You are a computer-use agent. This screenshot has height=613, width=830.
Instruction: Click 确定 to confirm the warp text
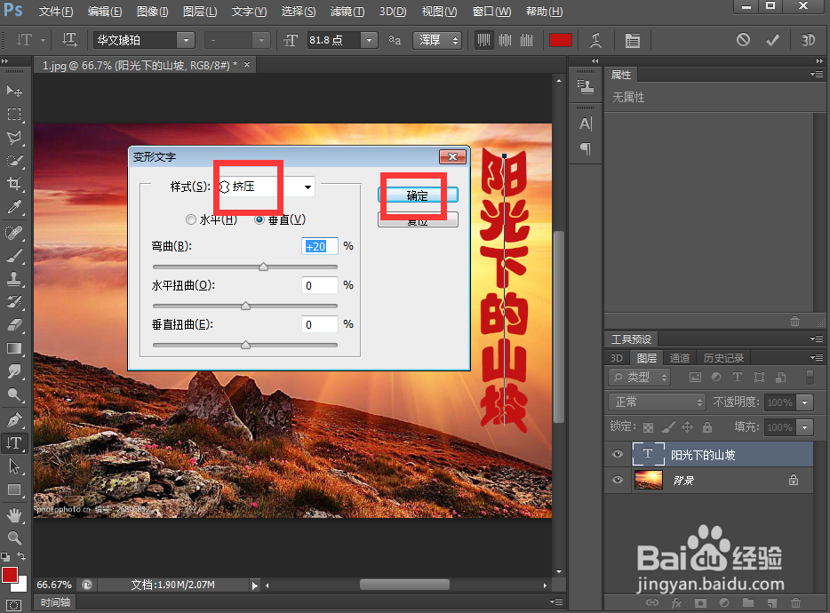418,195
